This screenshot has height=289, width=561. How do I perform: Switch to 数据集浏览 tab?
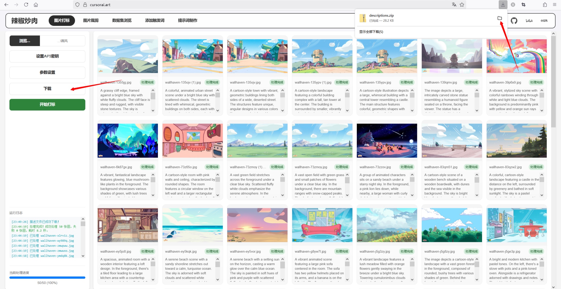click(x=122, y=20)
